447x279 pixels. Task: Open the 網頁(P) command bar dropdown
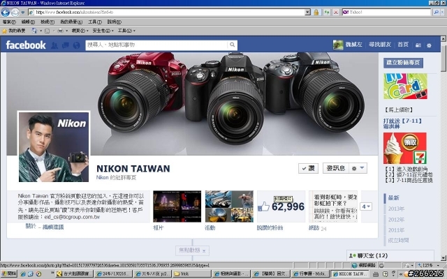tap(80, 31)
